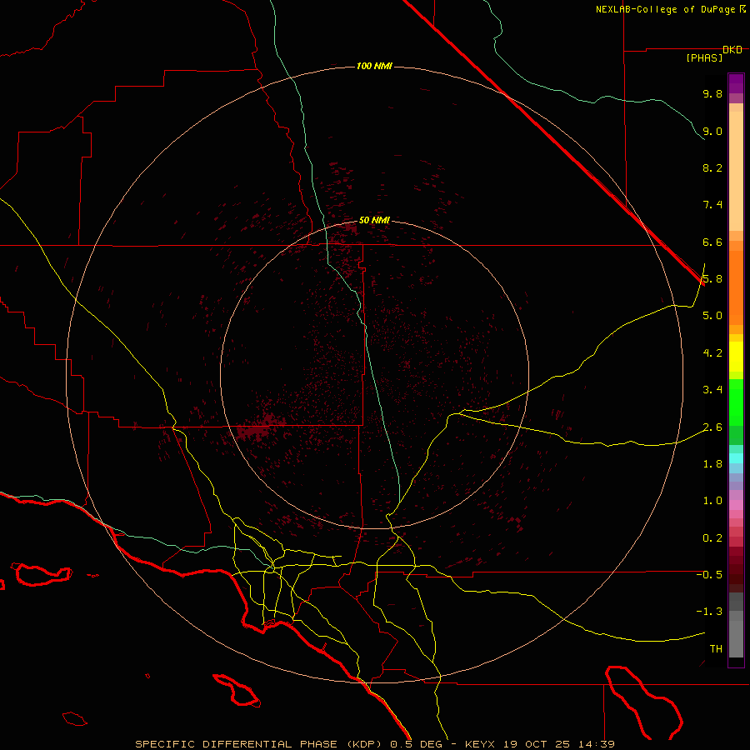
Task: Click the 1.8 scale value
Action: (712, 464)
